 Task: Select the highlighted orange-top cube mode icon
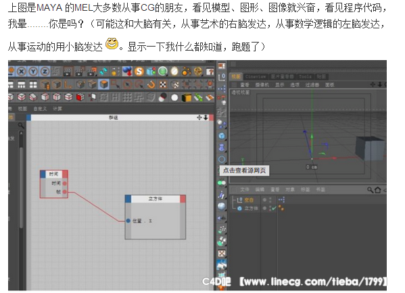(104, 84)
